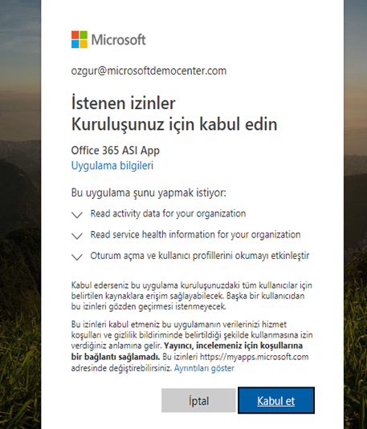
Task: Accept permissions with Kabul et button
Action: pyautogui.click(x=276, y=400)
